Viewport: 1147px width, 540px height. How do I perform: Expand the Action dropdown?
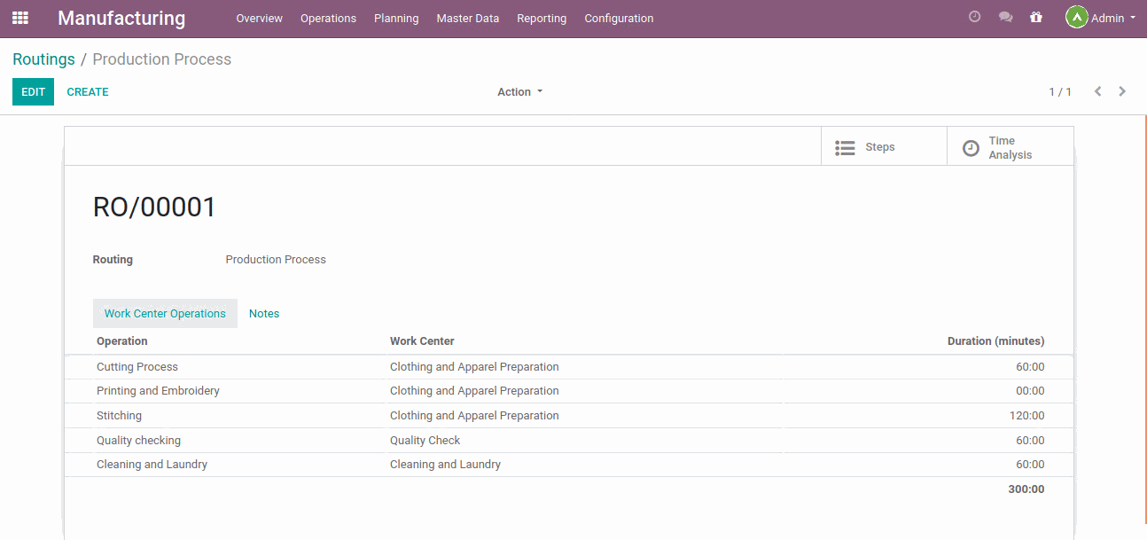click(519, 92)
